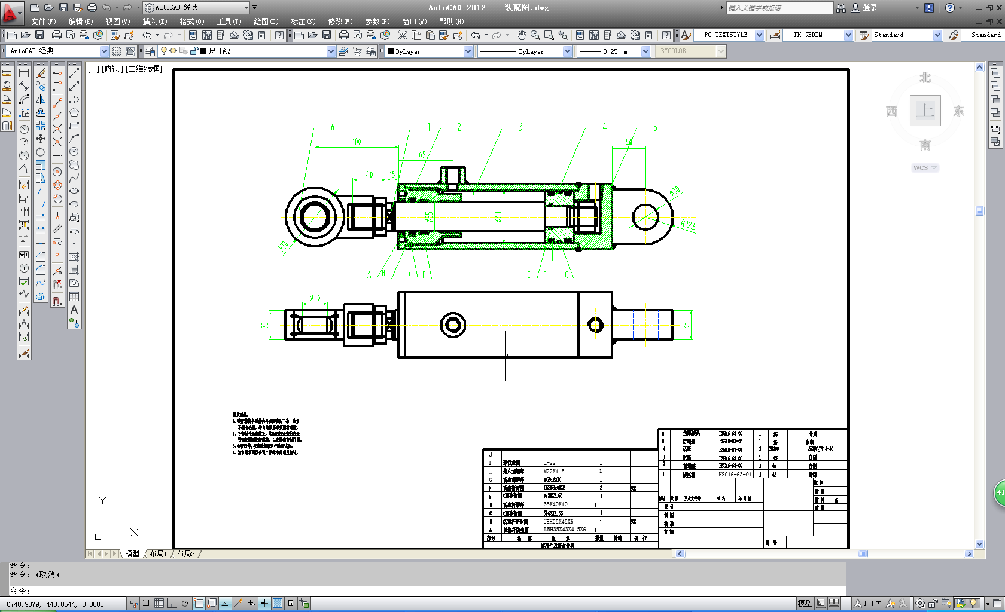Screen dimensions: 1005x612
Task: Toggle Polar Tracking in status bar
Action: click(x=185, y=604)
